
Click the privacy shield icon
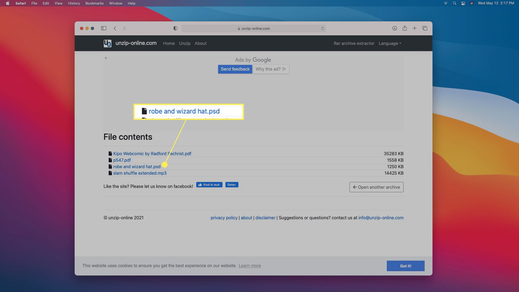(175, 28)
